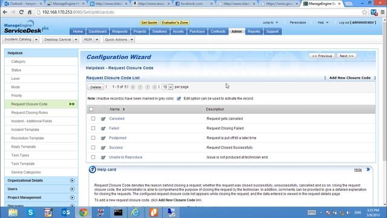Click the Delete button

tap(96, 87)
